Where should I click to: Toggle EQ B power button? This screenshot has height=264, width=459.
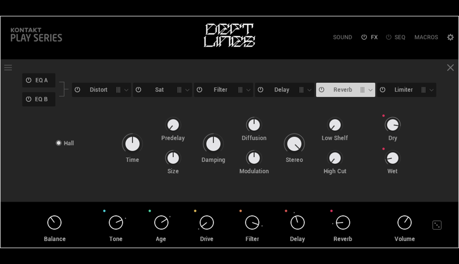point(29,99)
